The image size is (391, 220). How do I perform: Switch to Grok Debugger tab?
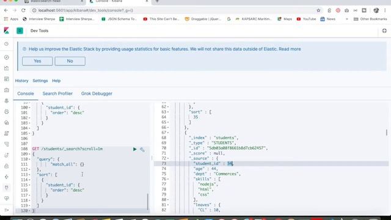point(97,94)
